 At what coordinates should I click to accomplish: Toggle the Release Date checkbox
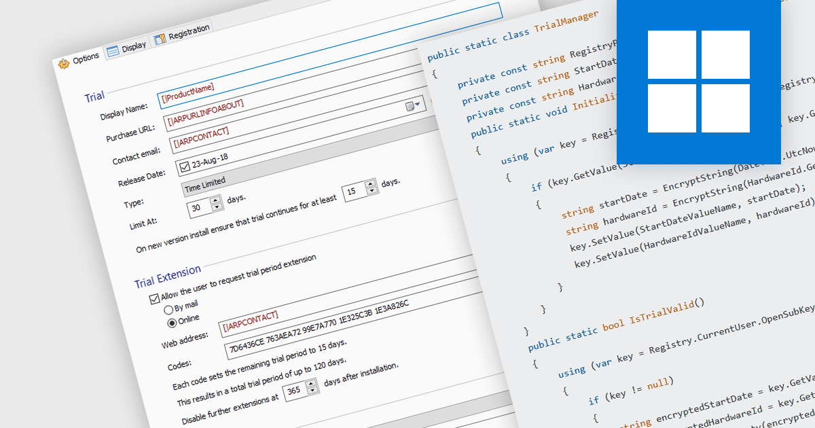click(x=183, y=166)
